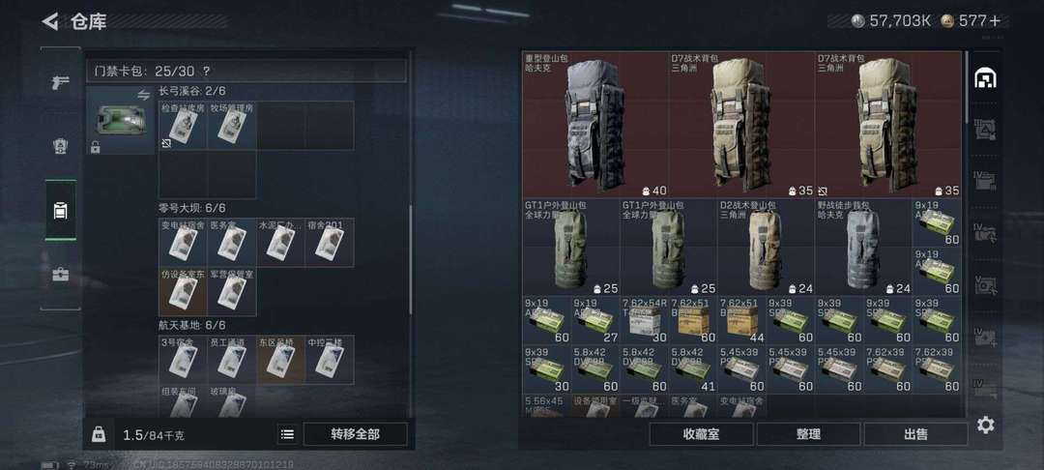Viewport: 1044px width, 470px height.
Task: Select the backpack category tab in left sidebar
Action: pos(61,211)
